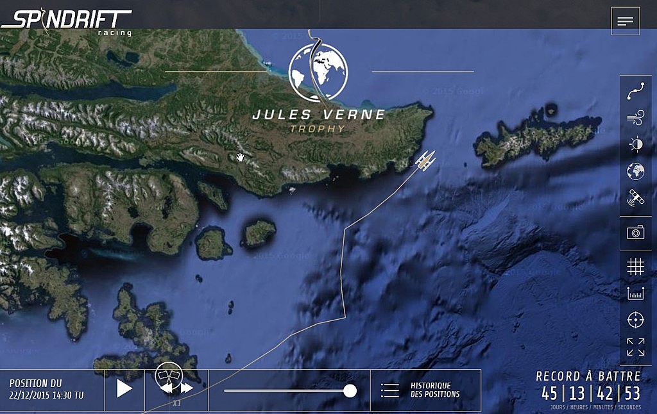Click the record countdown '45 | 13 | 42 | 53'
This screenshot has width=657, height=414.
[591, 393]
